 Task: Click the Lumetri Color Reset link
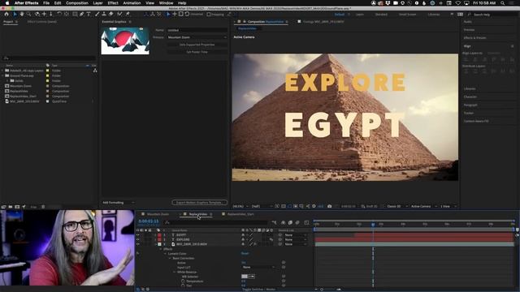[x=245, y=254]
